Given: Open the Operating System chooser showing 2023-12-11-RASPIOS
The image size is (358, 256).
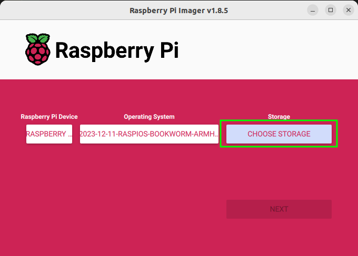Looking at the screenshot, I should click(x=149, y=134).
